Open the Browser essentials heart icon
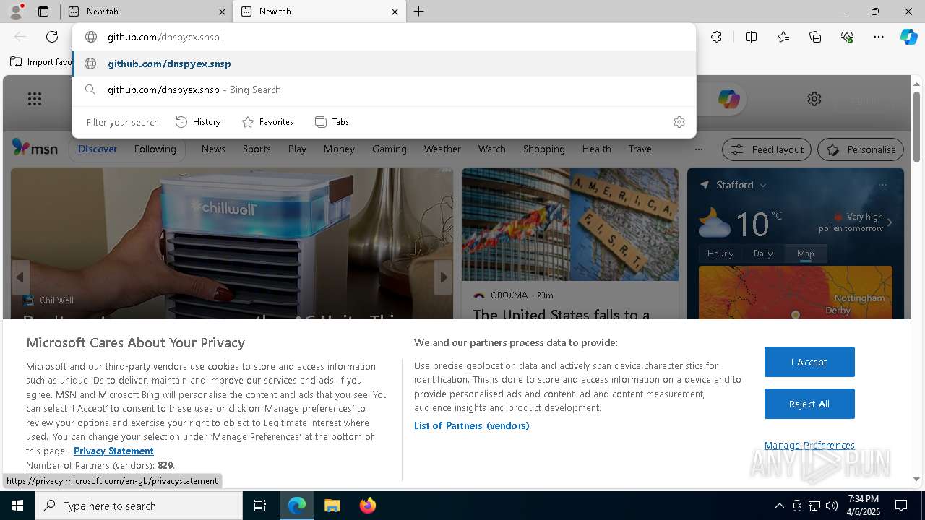 pyautogui.click(x=847, y=37)
